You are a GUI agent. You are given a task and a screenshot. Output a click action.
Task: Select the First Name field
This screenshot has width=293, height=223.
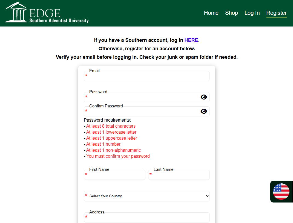(114, 175)
